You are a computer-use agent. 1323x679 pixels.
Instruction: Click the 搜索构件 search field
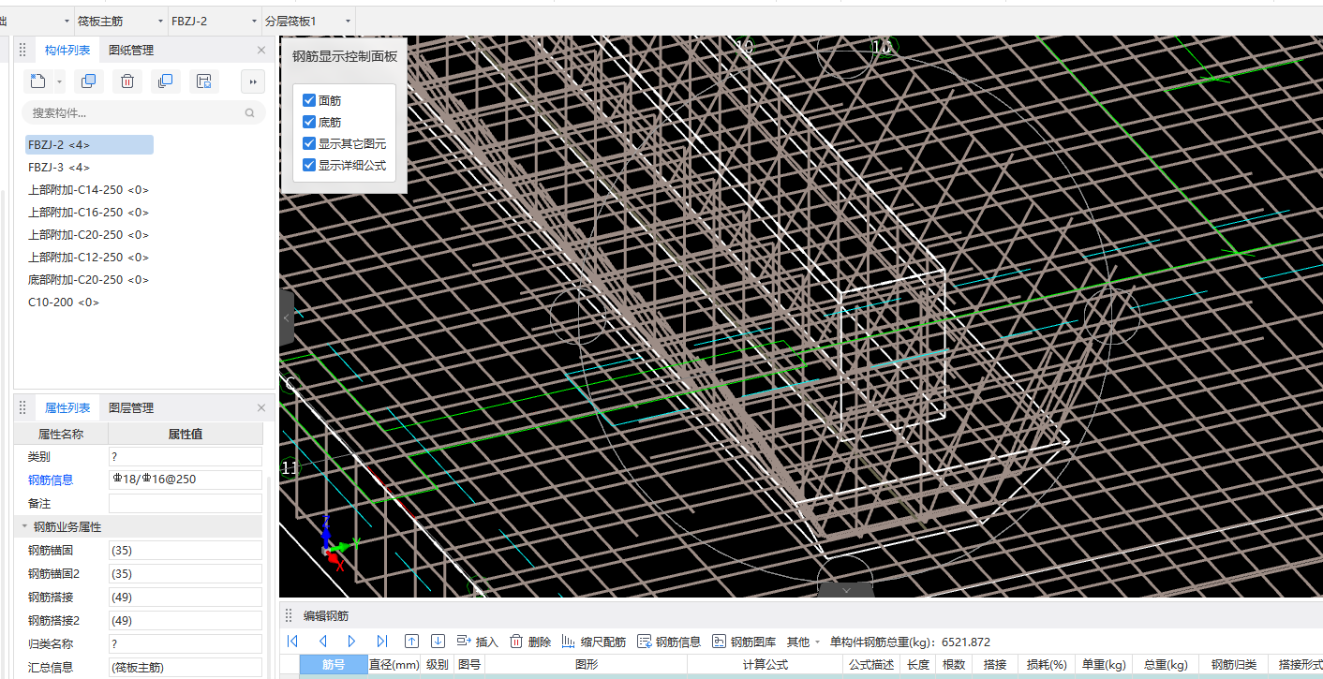tap(131, 113)
